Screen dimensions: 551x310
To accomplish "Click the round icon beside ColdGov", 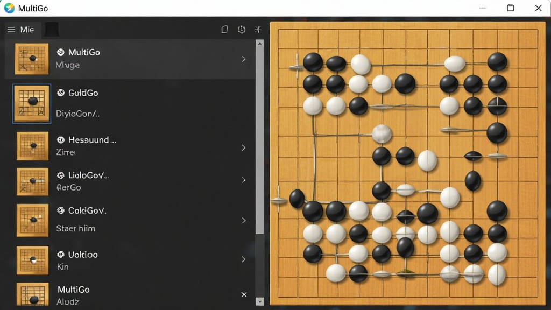I will coord(61,210).
